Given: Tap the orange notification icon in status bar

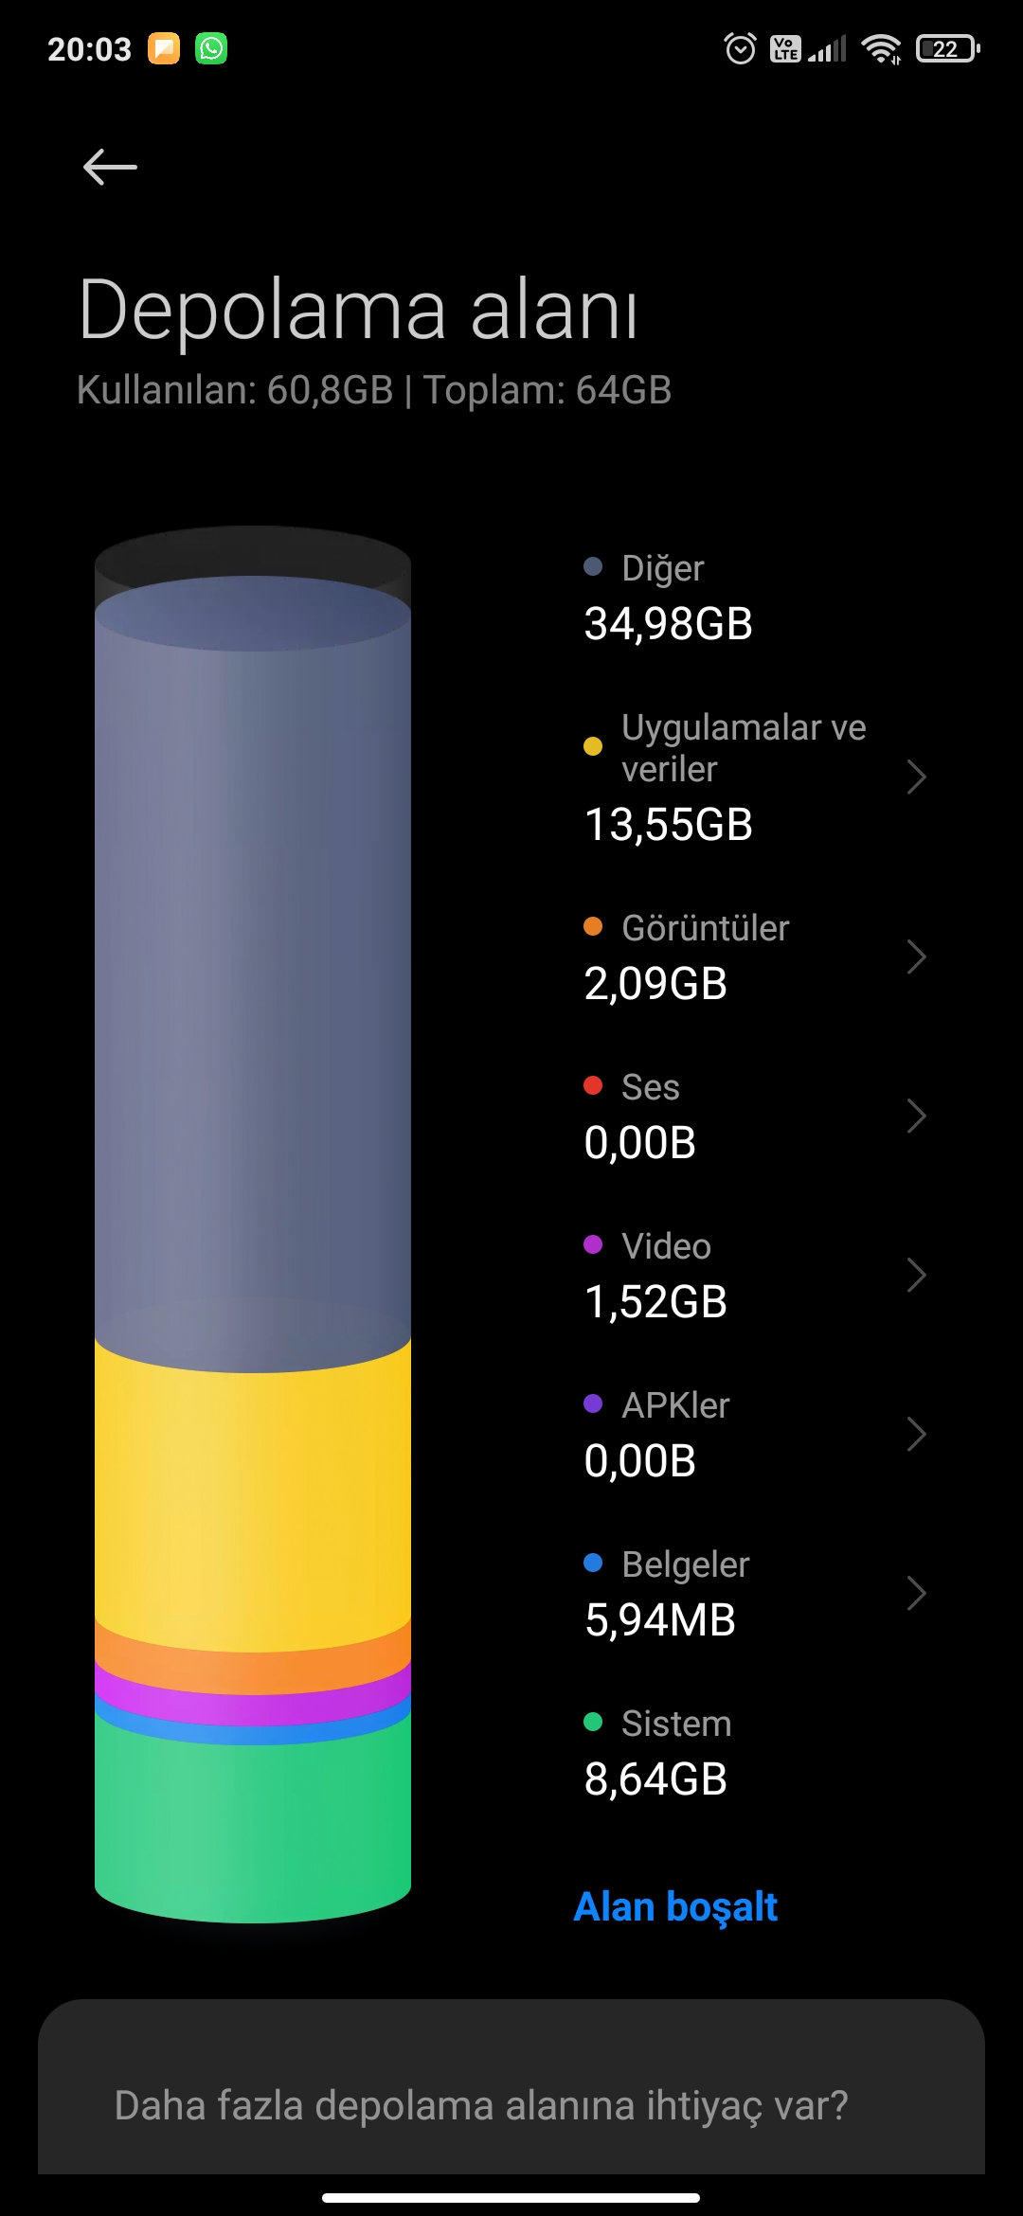Looking at the screenshot, I should (164, 48).
